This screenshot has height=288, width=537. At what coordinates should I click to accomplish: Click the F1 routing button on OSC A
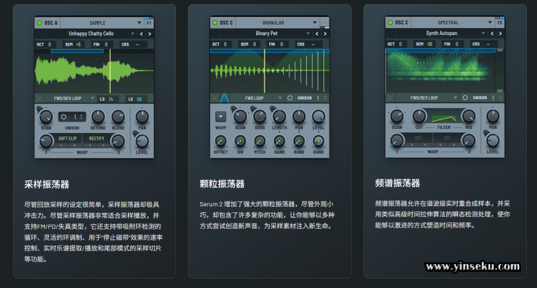click(x=148, y=23)
